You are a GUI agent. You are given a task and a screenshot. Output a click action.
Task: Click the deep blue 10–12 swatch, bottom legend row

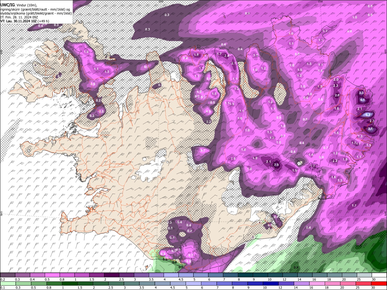point(271,284)
